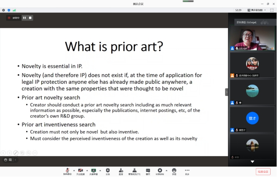Open the Chat panel
Image resolution: width=277 pixels, height=177 pixels.
point(147,171)
